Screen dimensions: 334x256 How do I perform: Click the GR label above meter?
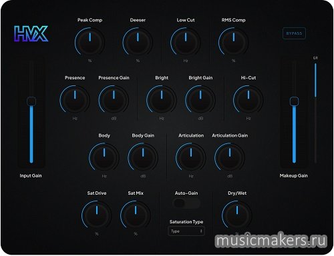[315, 58]
